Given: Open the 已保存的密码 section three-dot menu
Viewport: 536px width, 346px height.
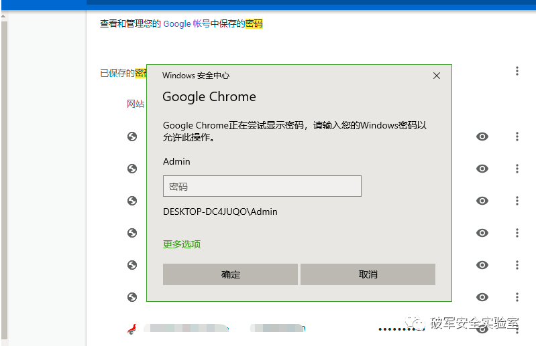Looking at the screenshot, I should pyautogui.click(x=517, y=71).
